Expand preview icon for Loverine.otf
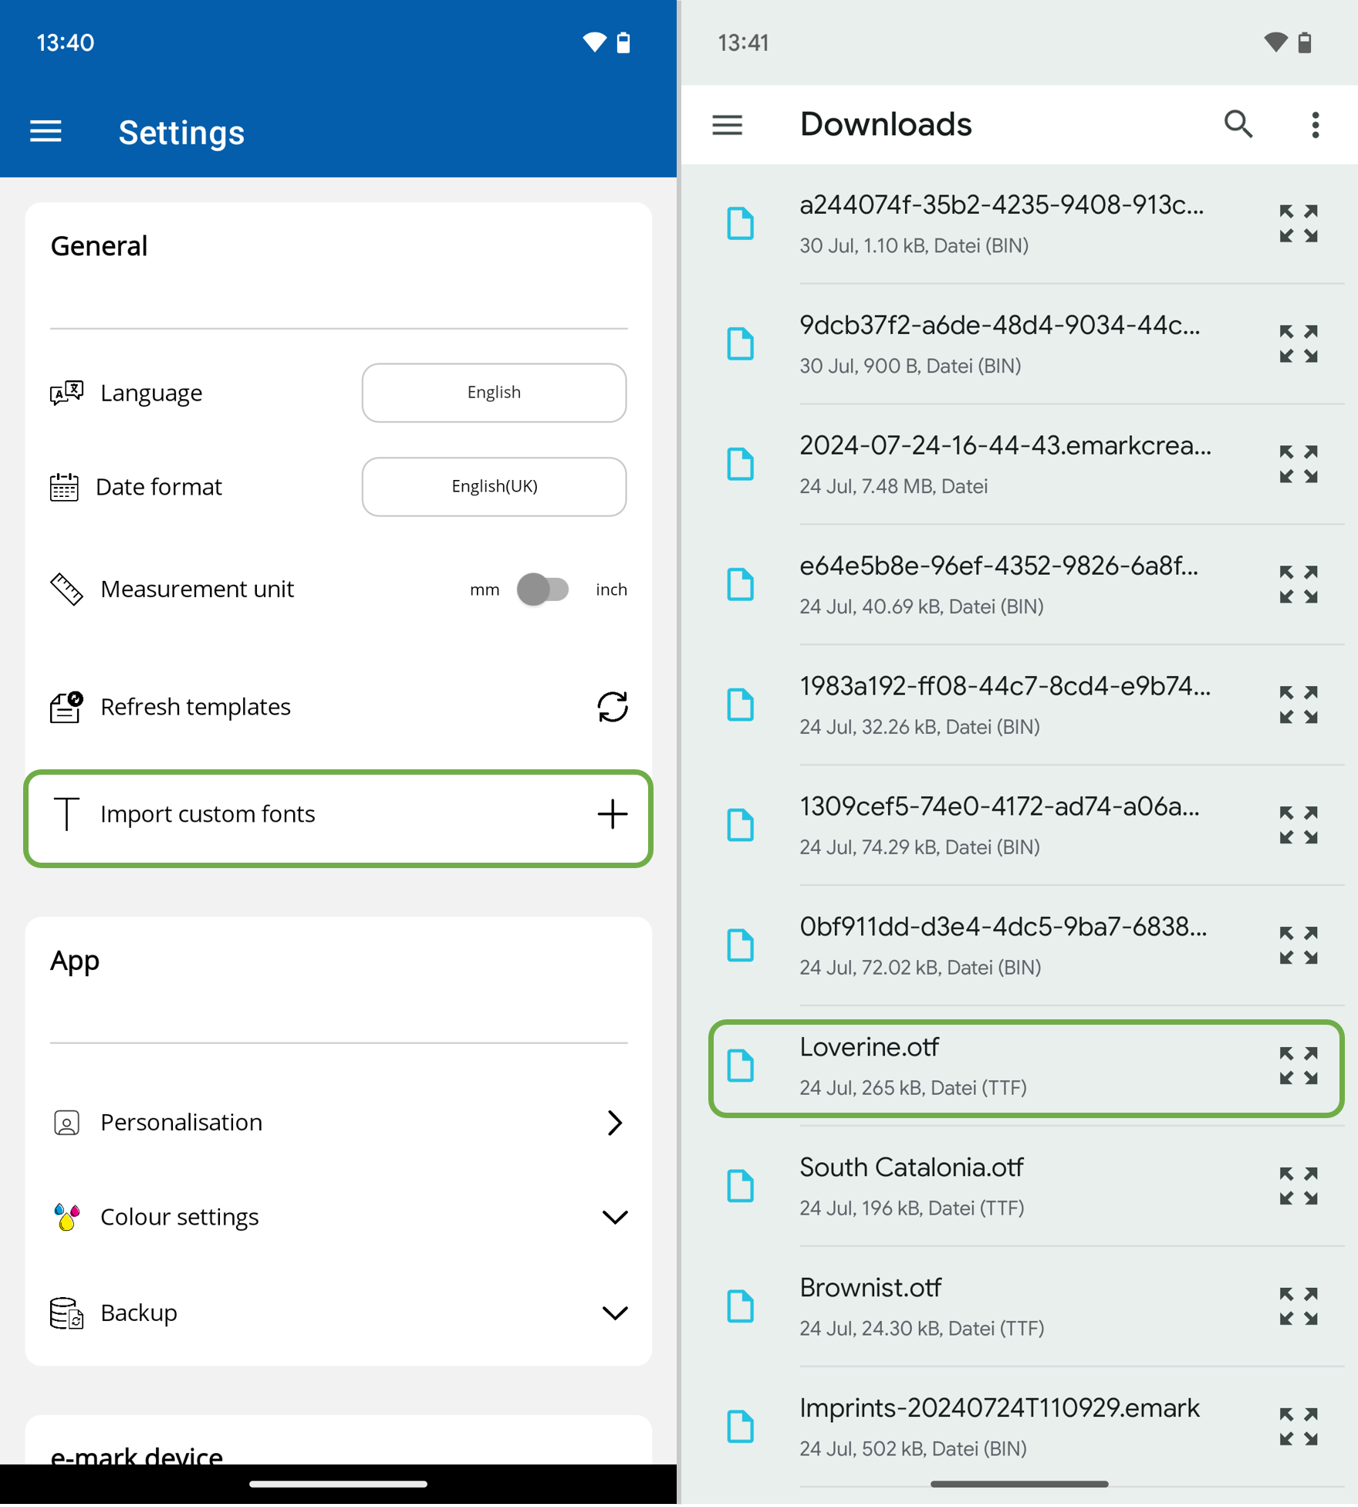 [x=1298, y=1066]
